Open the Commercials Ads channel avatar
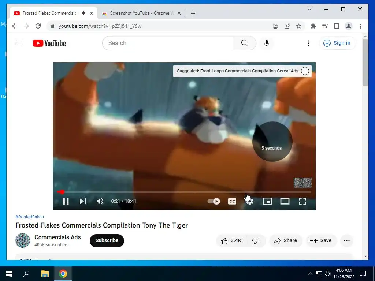 coord(23,240)
